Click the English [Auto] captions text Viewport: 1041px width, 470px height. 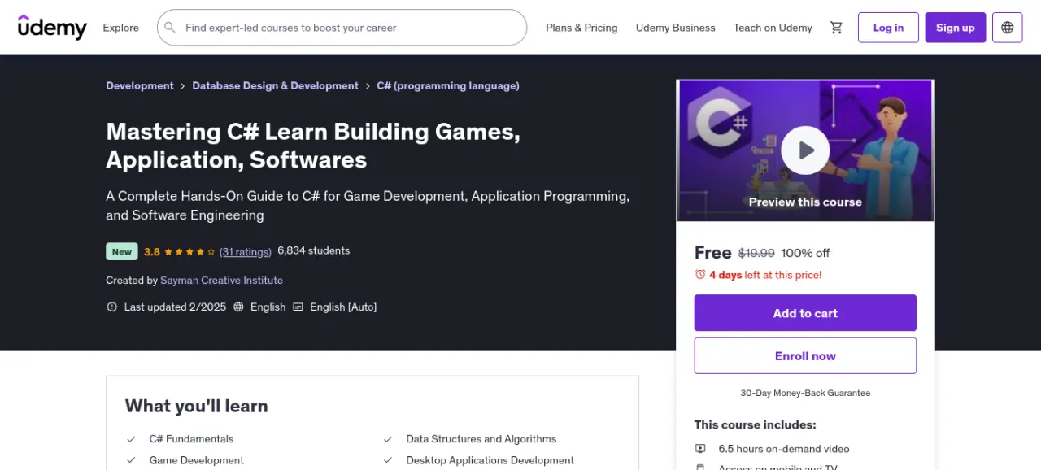point(343,307)
